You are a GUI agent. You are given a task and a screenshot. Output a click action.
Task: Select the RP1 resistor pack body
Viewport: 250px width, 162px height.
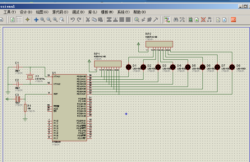108,64
